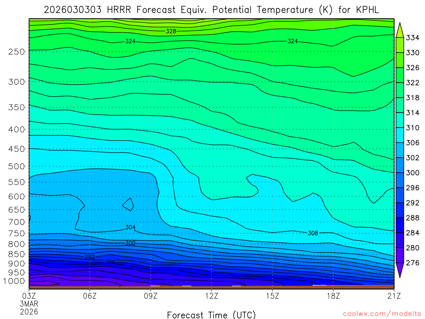Click the 308 contour label inside the plot
Image resolution: width=425 pixels, height=319 pixels.
(x=313, y=233)
